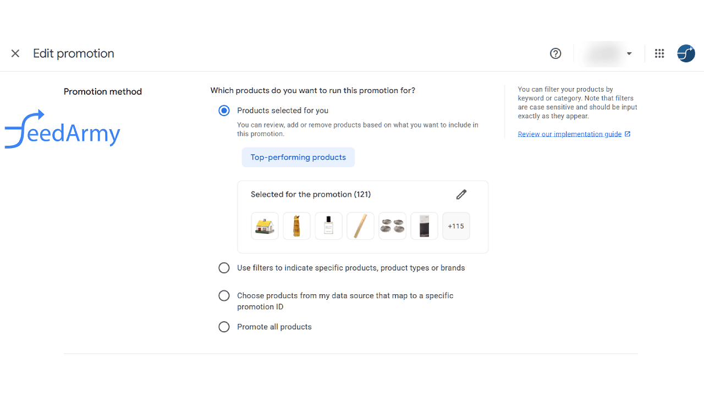Viewport: 704px width, 396px height.
Task: Click the dark package product thumbnail
Action: click(x=424, y=226)
